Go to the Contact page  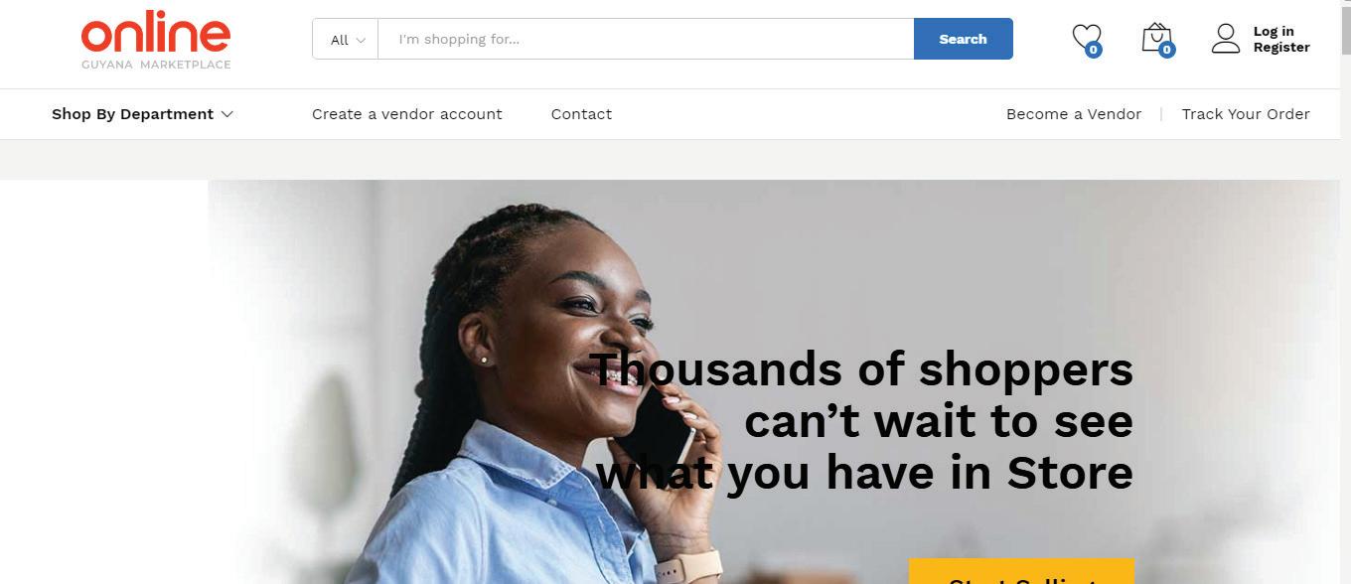coord(581,114)
